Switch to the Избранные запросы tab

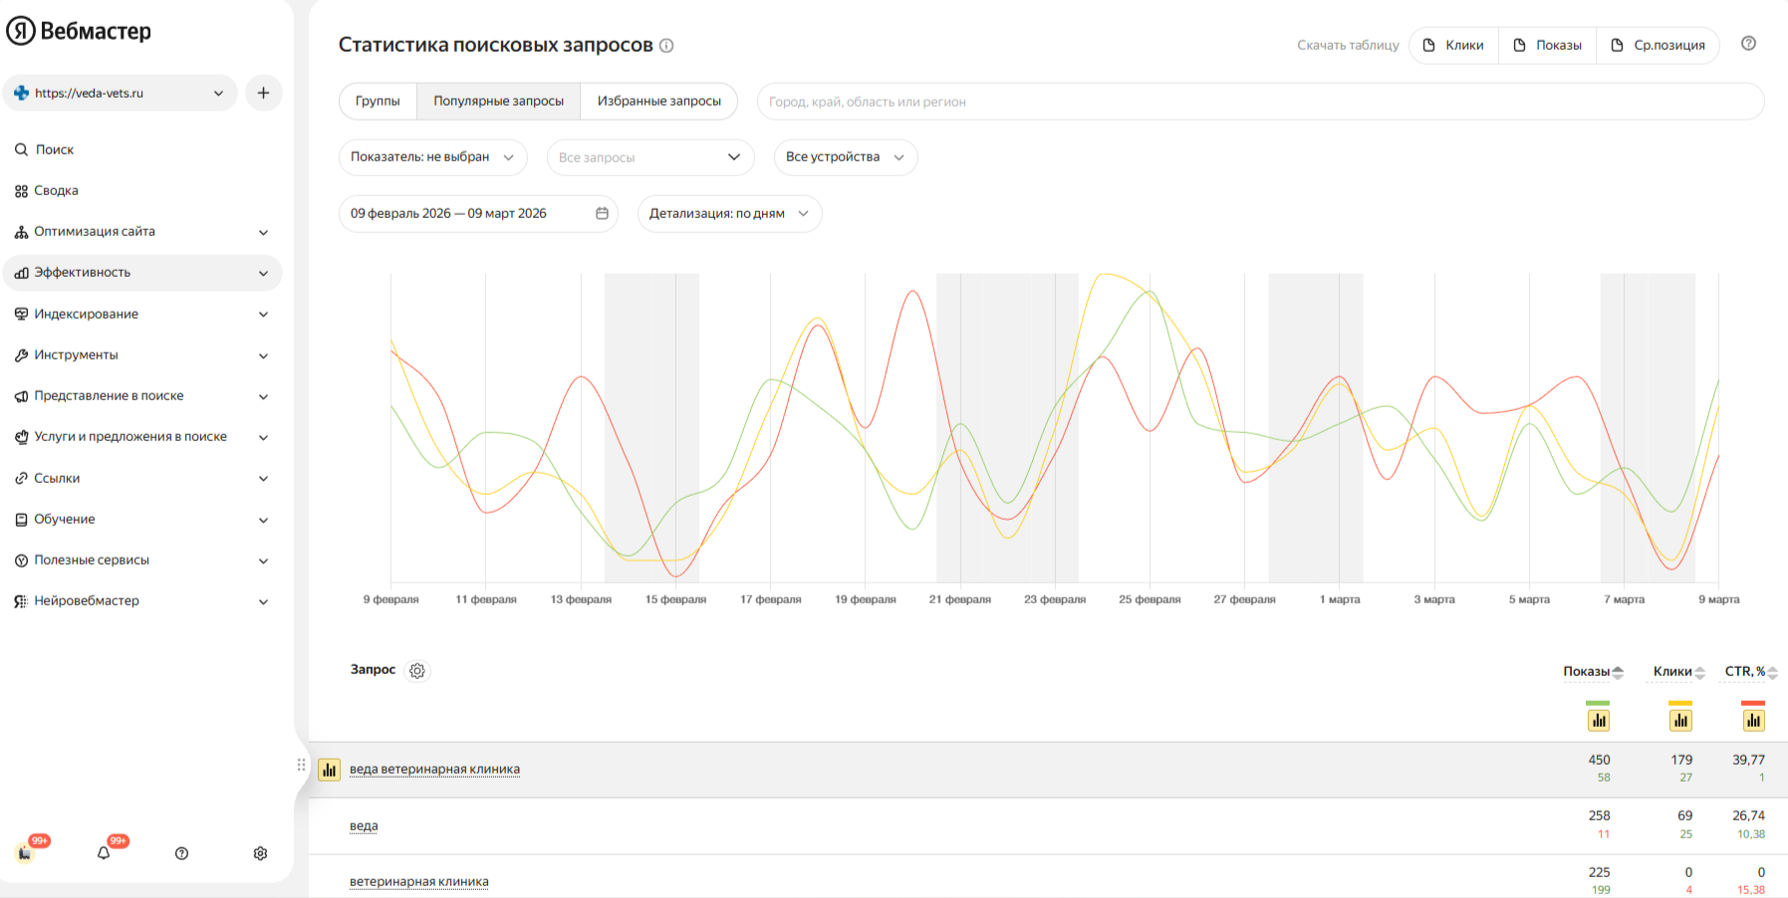(658, 101)
